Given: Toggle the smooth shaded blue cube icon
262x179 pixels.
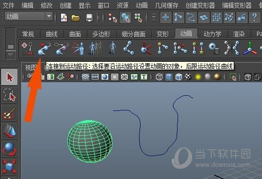Looking at the screenshot, I should [x=169, y=77].
